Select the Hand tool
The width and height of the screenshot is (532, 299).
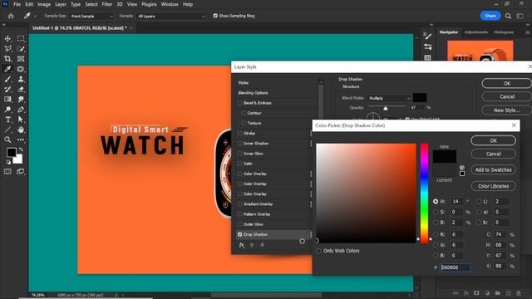[x=21, y=130]
